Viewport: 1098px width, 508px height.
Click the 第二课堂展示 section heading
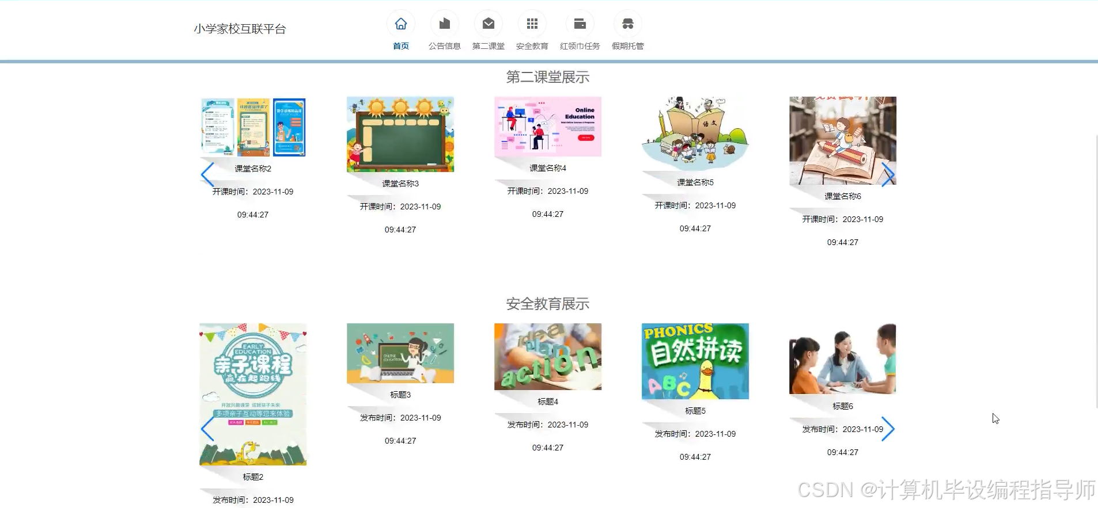coord(548,77)
